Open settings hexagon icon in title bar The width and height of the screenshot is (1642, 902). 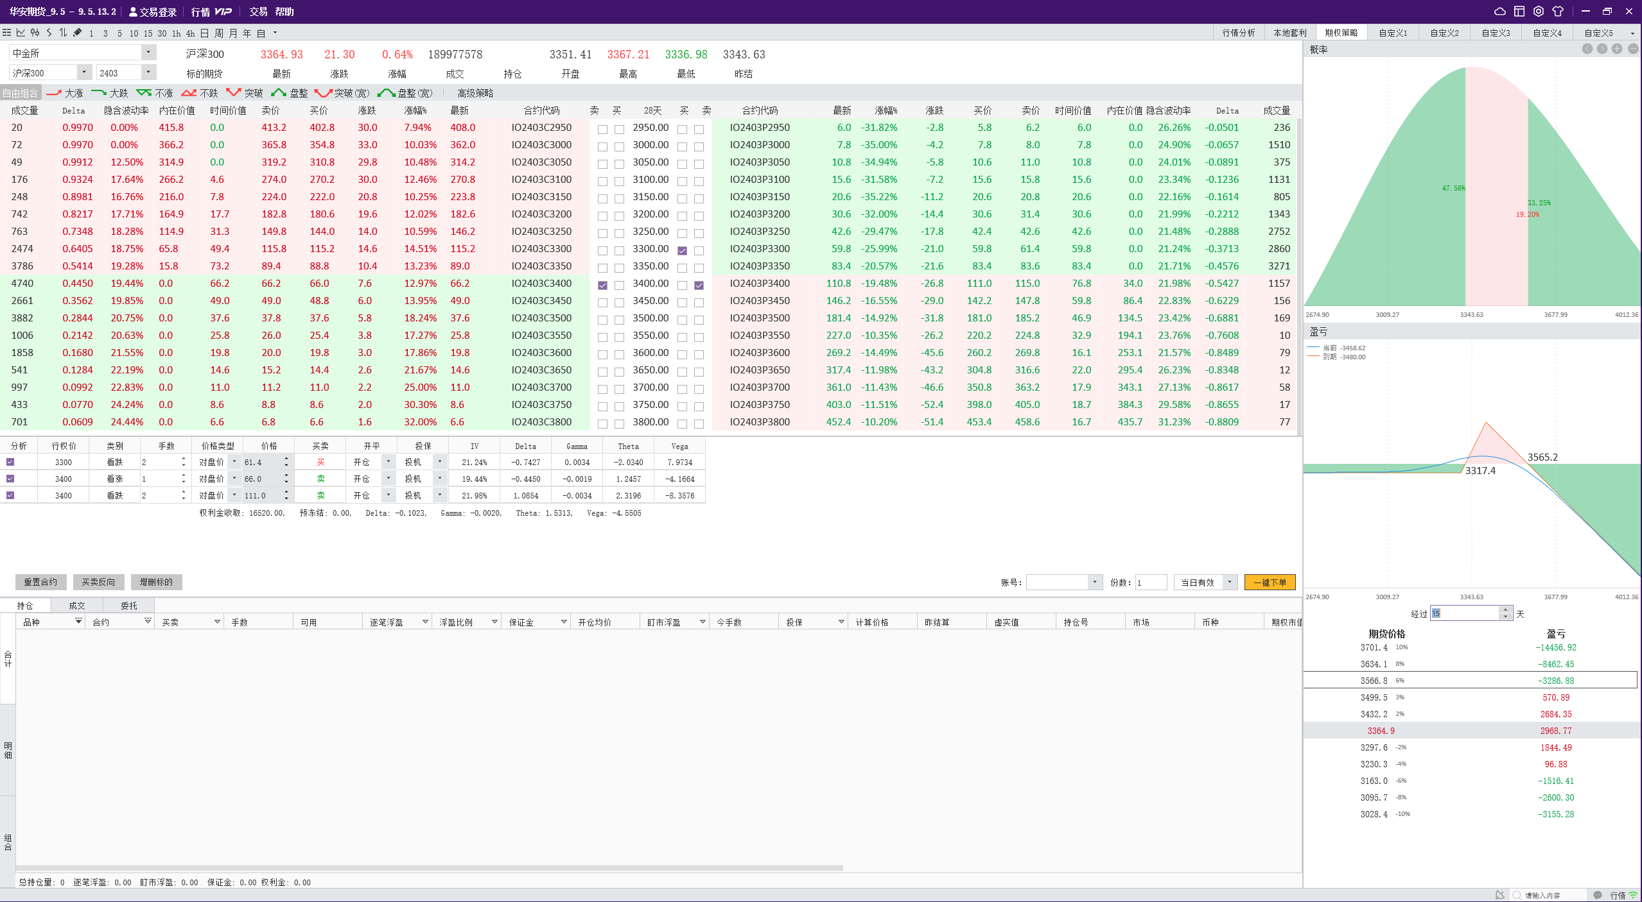click(1538, 12)
